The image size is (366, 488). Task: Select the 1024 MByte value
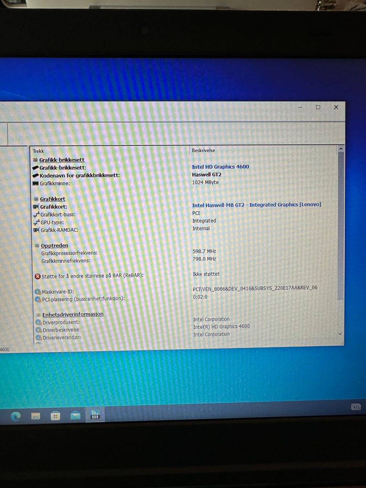(205, 182)
